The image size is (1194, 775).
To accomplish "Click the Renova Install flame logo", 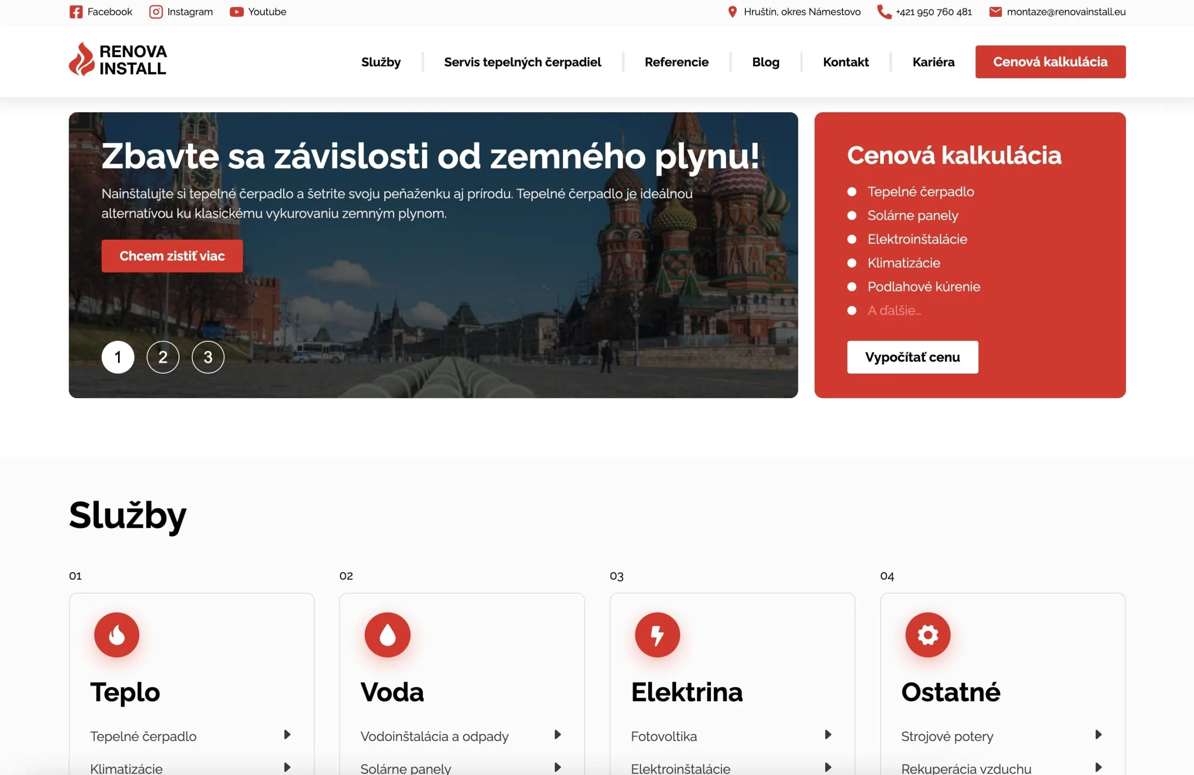I will 81,59.
